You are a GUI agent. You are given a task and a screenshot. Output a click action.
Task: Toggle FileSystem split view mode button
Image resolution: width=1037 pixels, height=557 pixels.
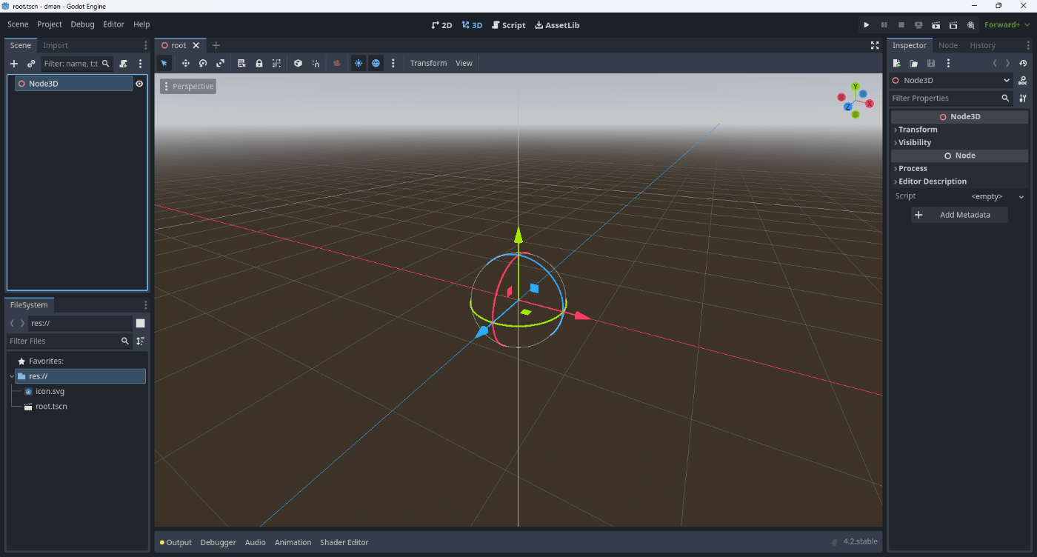click(140, 323)
